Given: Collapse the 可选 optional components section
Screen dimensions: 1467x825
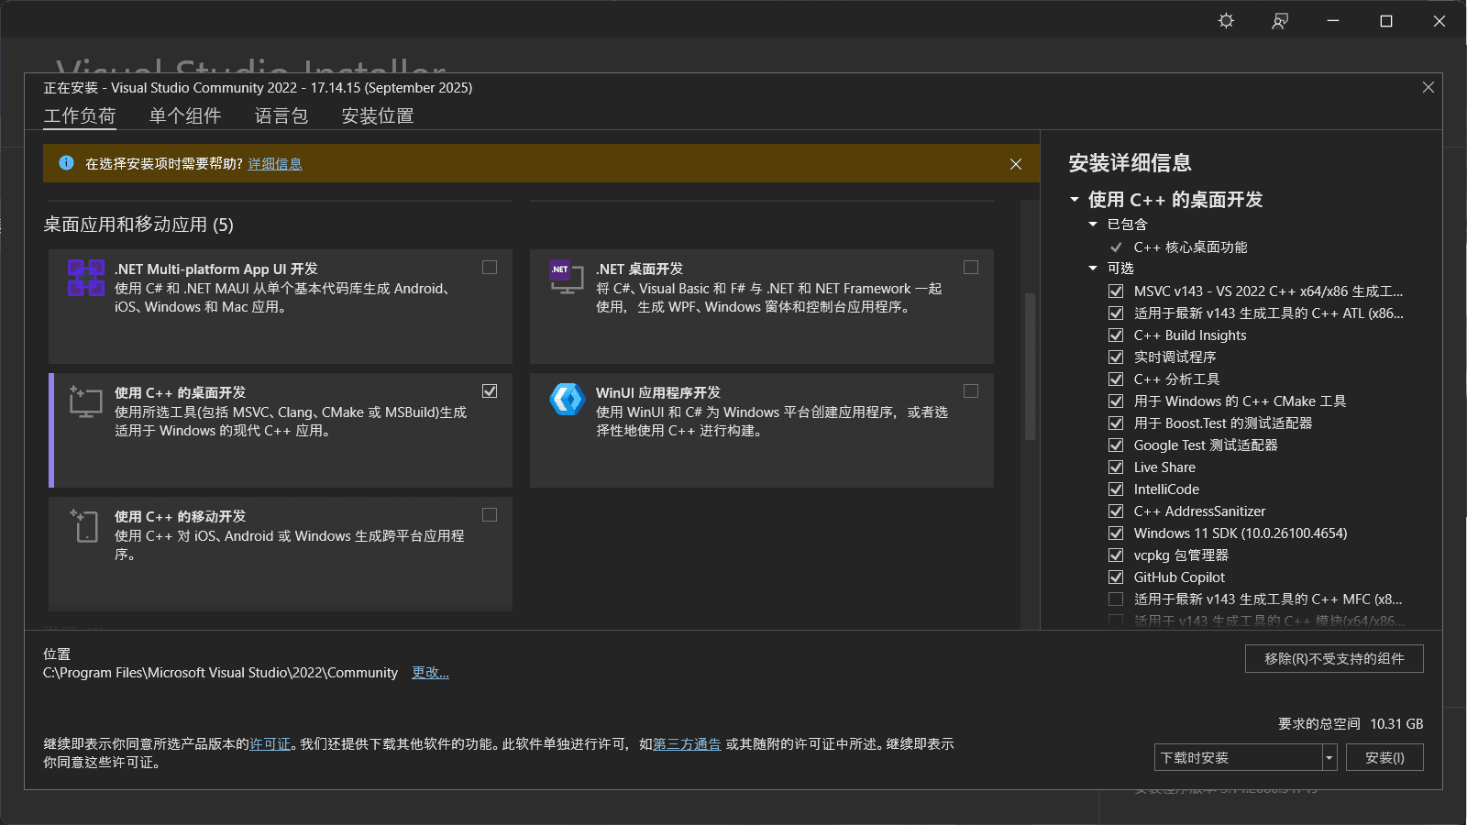Looking at the screenshot, I should 1093,269.
